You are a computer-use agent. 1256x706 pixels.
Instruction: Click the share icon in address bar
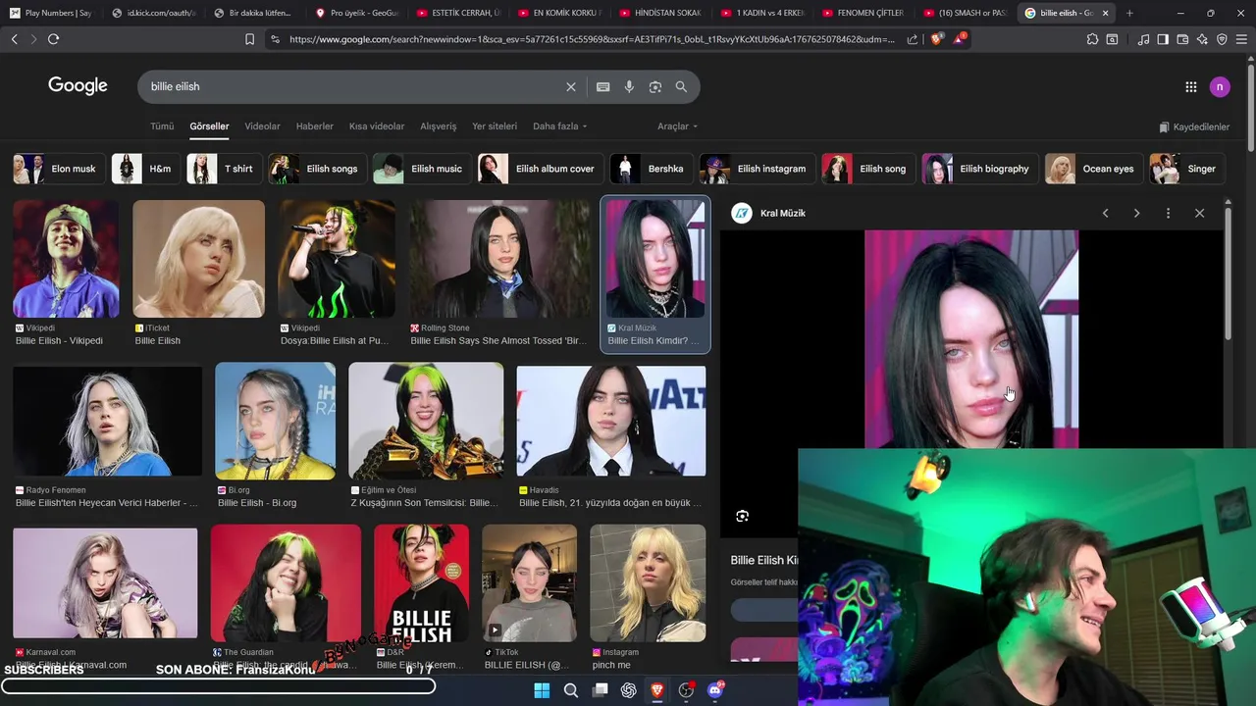coord(913,39)
